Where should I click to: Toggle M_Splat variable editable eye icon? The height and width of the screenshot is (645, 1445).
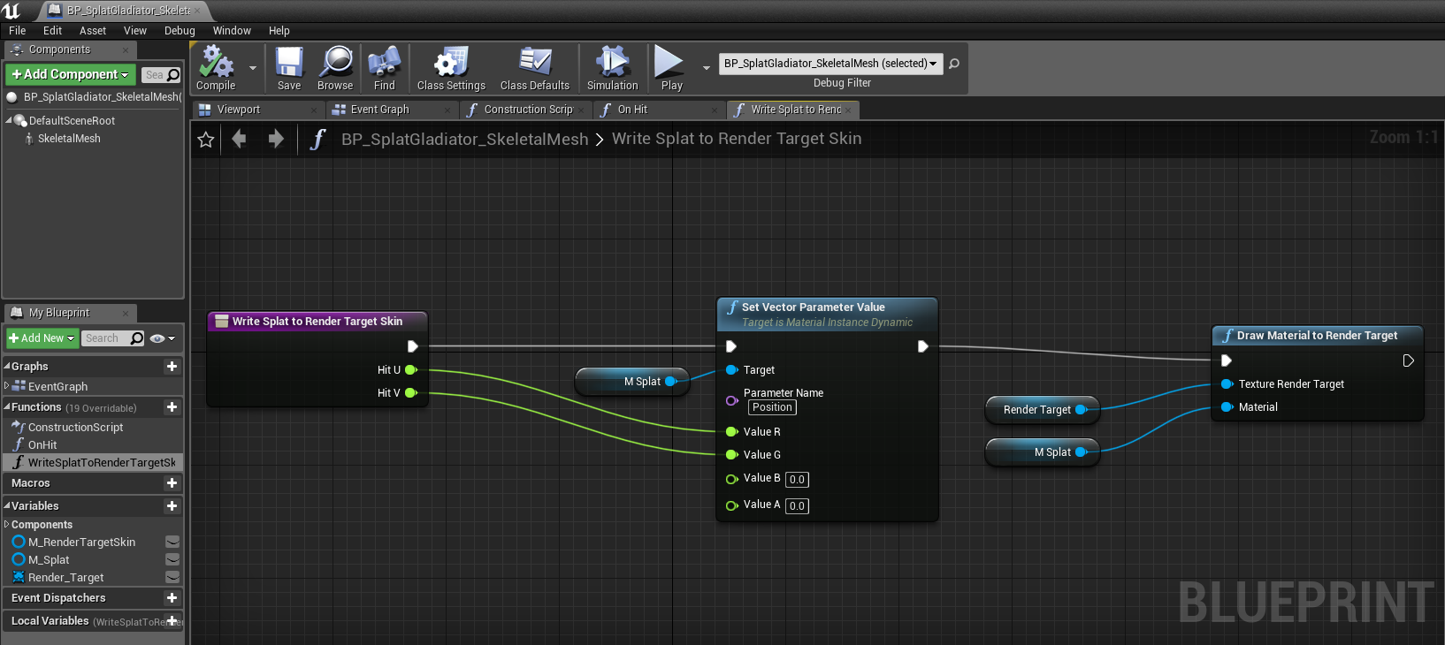tap(172, 559)
